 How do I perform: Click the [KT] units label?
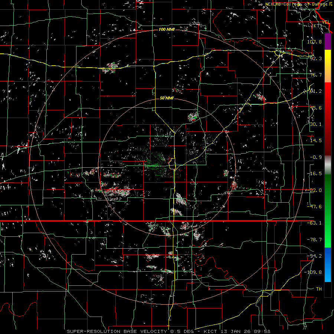[317, 26]
